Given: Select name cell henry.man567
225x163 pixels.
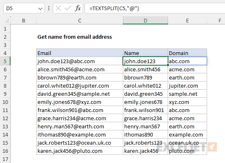Looking at the screenshot, I should pyautogui.click(x=145, y=126).
